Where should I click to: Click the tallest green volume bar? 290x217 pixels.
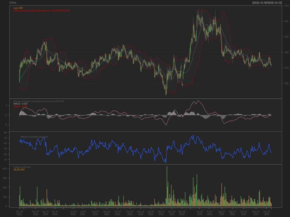(x=167, y=186)
